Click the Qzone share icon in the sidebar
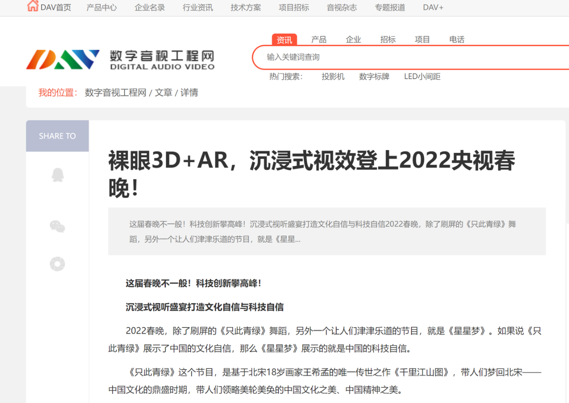The width and height of the screenshot is (569, 403). point(57,263)
